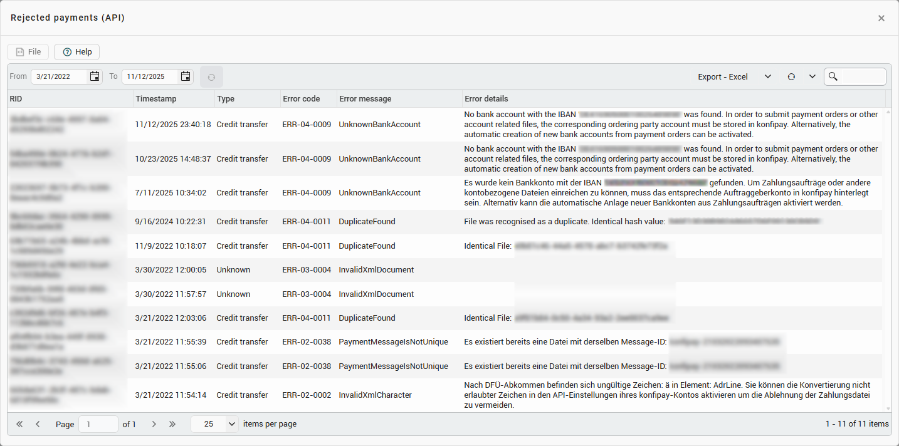Expand the Export - Excel dropdown arrow

(768, 76)
